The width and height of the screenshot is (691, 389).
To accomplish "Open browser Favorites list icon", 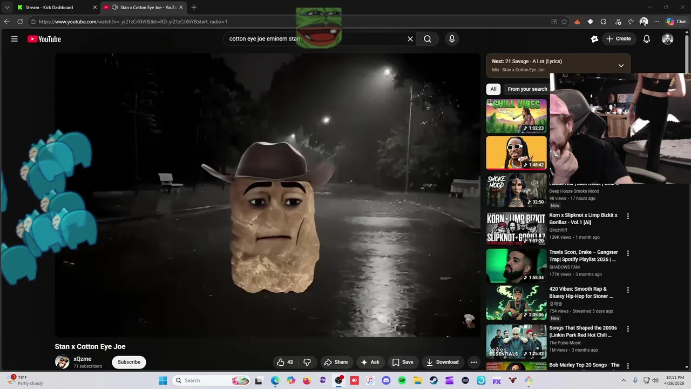I will tap(631, 22).
